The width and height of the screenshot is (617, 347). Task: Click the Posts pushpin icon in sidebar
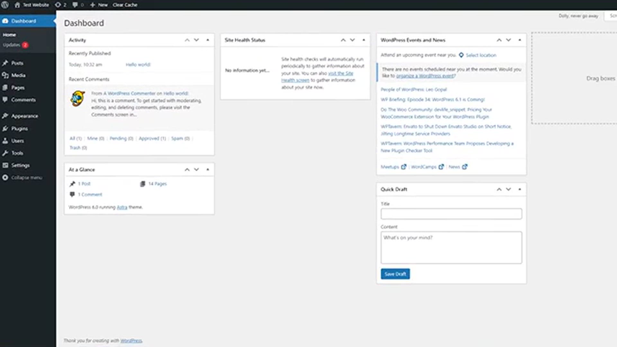pyautogui.click(x=5, y=63)
